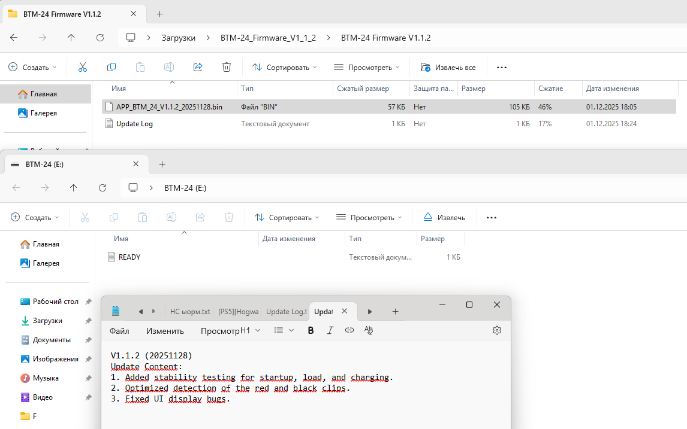The height and width of the screenshot is (429, 687).
Task: Switch to the НС ыорм.txt Notepad tab
Action: point(190,312)
